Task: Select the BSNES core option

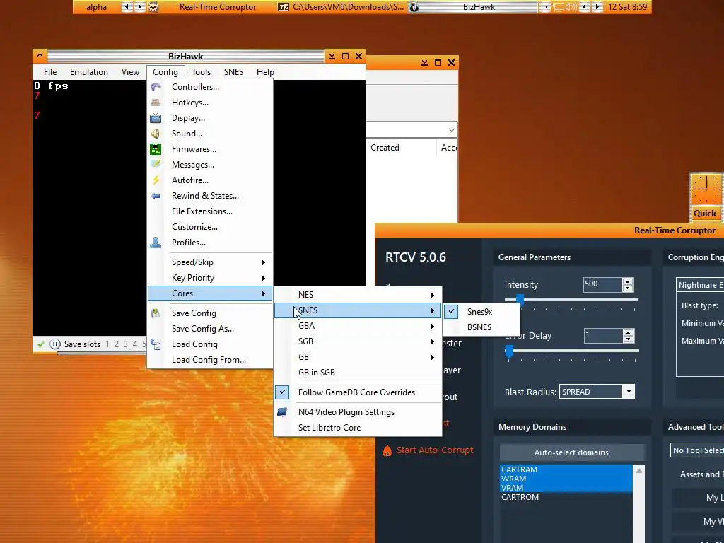Action: coord(481,327)
